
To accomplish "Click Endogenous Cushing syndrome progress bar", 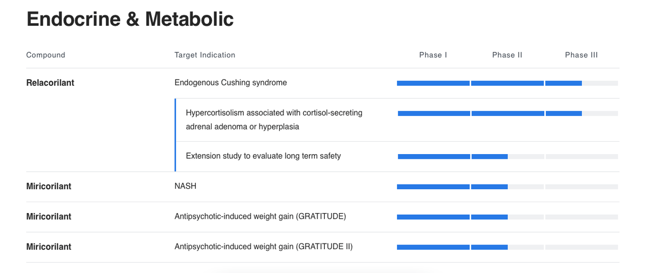I will point(507,83).
